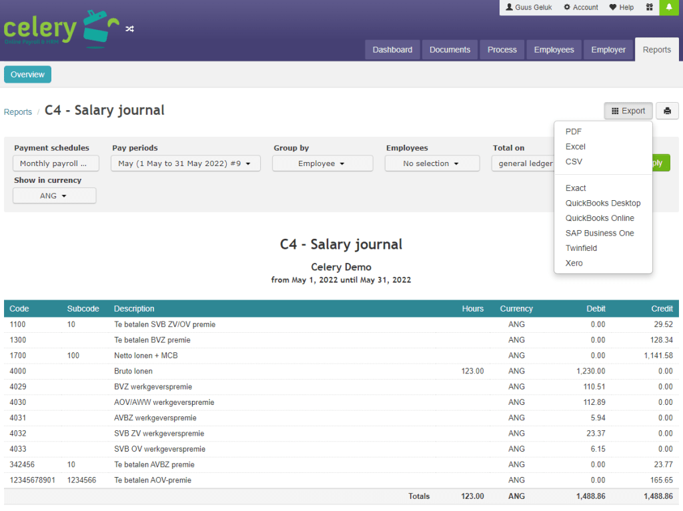Click "Te betalen AOV-premie" entry
683x511 pixels.
tap(153, 480)
